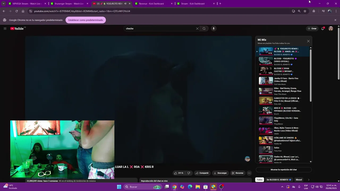This screenshot has width=340, height=191.
Task: Download the video with Descargar
Action: click(220, 173)
